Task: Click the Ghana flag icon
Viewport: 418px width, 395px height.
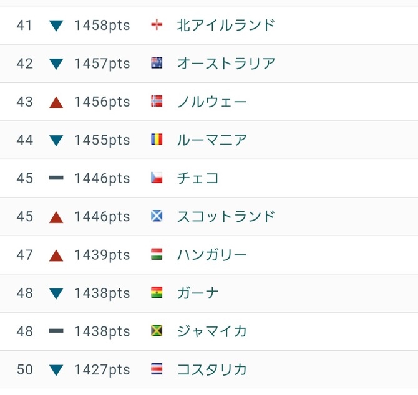Action: coord(157,293)
